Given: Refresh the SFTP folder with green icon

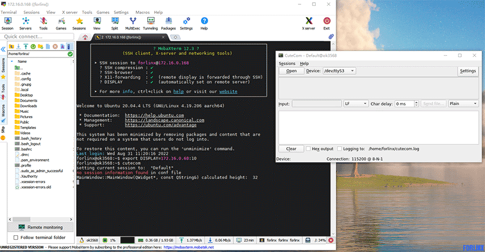Looking at the screenshot, I should [33, 46].
